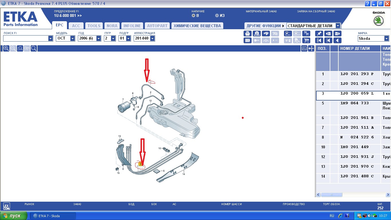Open the ГОД dropdown showing 2006 (6)
Viewport: 391px width, 220px height.
point(99,38)
